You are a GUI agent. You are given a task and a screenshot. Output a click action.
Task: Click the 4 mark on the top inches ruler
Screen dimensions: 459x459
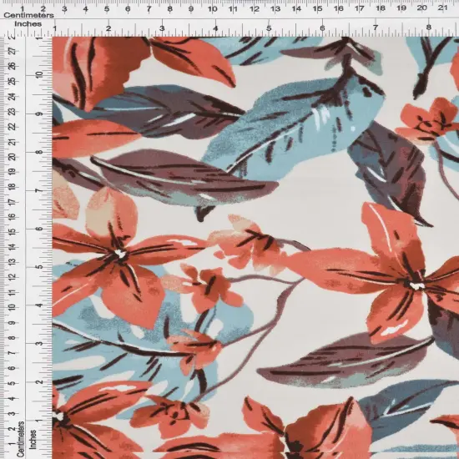pos(215,28)
